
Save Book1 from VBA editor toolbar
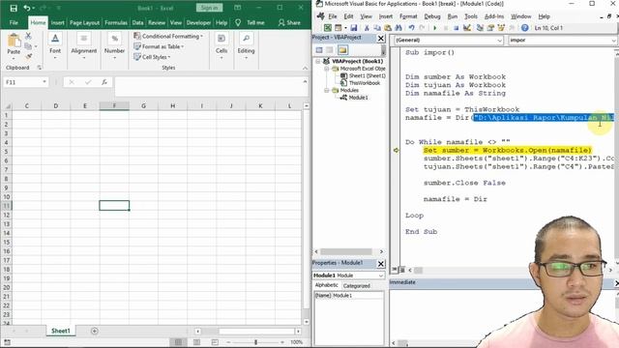click(354, 28)
